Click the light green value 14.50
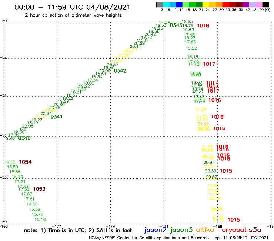 pyautogui.click(x=32, y=204)
